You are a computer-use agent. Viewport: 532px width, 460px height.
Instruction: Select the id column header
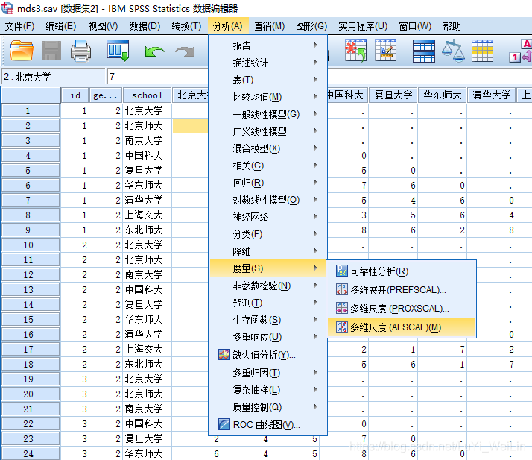click(x=75, y=95)
